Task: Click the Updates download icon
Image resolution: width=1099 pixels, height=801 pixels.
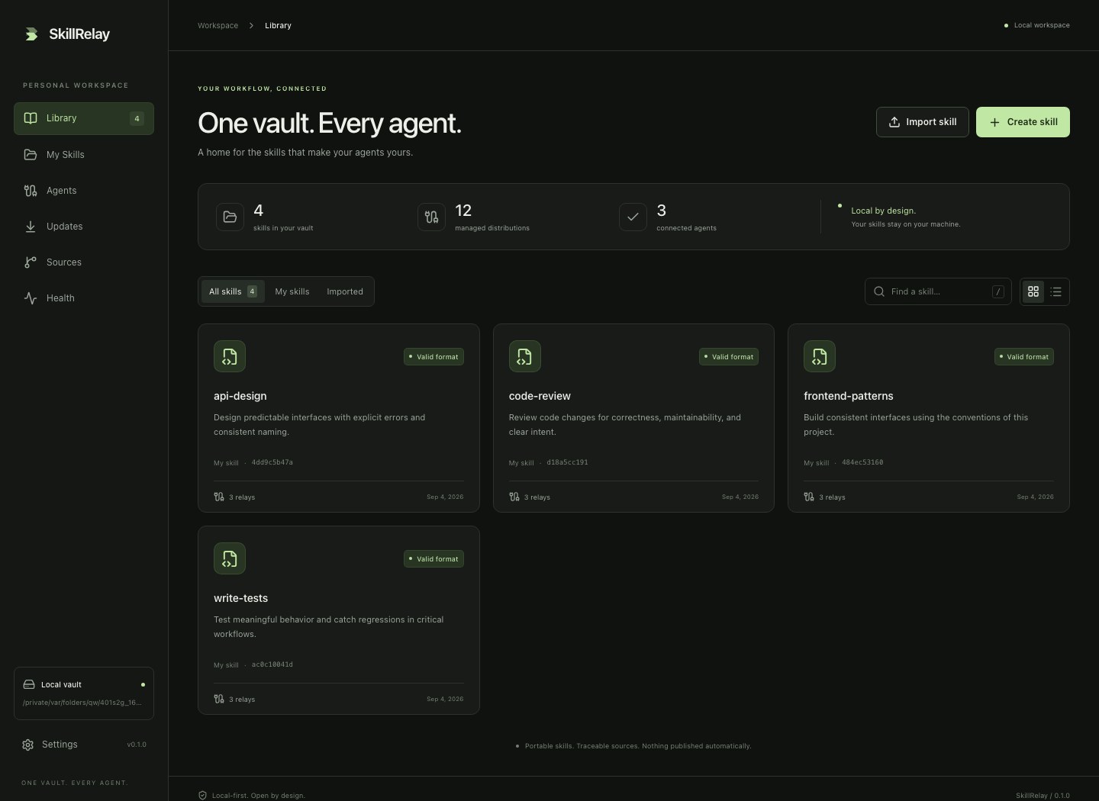Action: click(x=31, y=227)
